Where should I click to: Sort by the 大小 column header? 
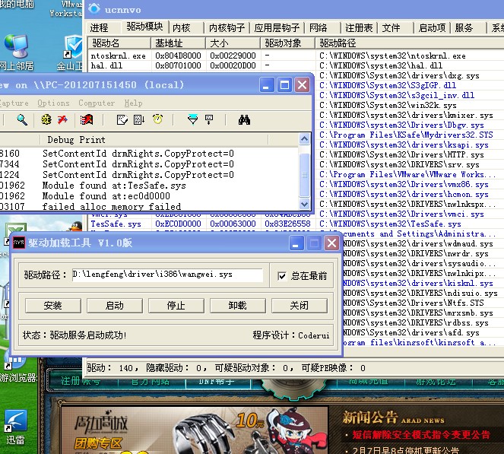tap(233, 43)
